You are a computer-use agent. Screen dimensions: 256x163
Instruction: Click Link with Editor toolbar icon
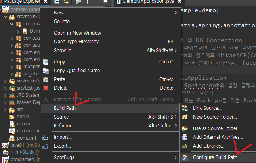(x=66, y=2)
